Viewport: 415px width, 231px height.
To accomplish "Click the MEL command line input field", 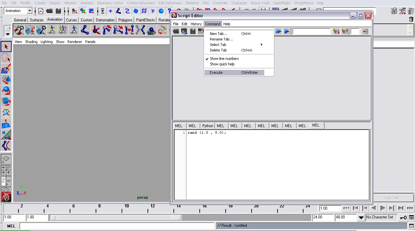I will pos(117,226).
